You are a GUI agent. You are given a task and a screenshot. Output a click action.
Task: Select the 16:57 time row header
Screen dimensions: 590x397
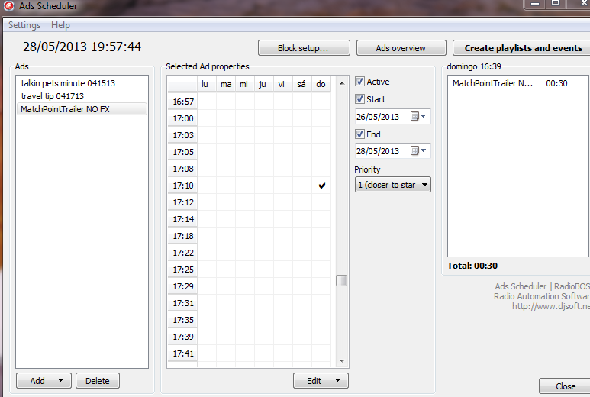tap(182, 102)
